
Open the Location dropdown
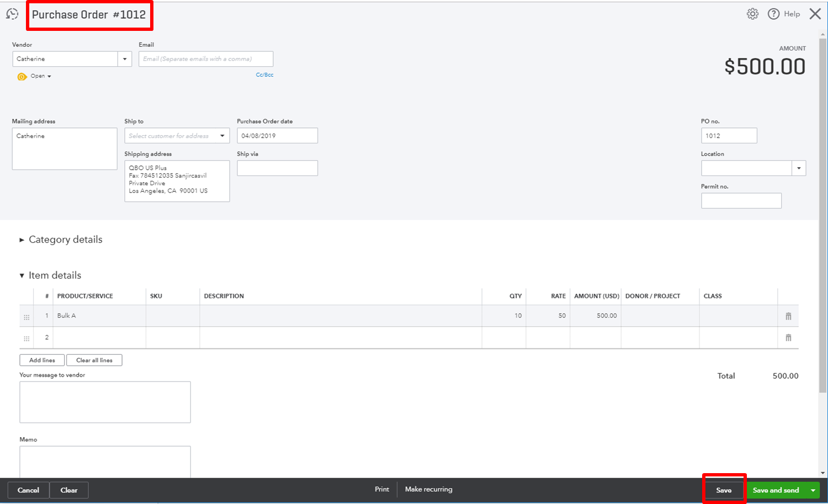799,168
